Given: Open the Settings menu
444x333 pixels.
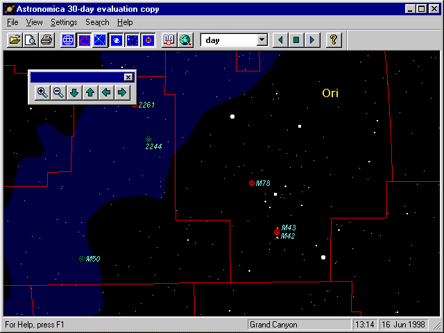Looking at the screenshot, I should [64, 22].
